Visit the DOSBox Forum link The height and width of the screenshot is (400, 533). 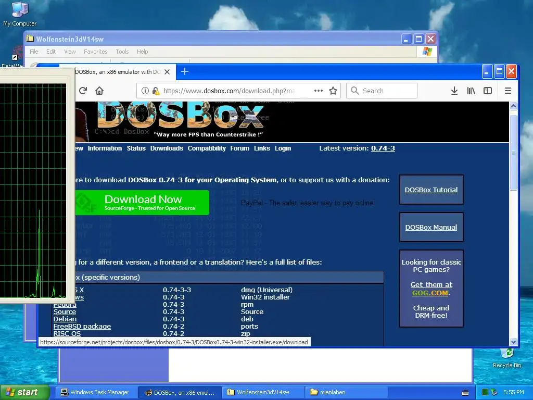(239, 148)
